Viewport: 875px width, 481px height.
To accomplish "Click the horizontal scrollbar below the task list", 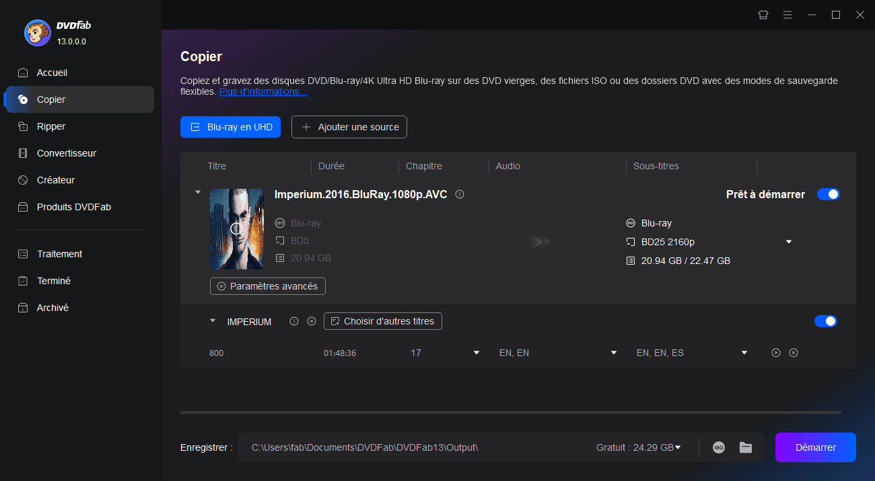I will [510, 412].
